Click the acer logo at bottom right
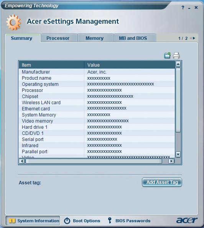Screen dimensions: 204x228 (187, 220)
